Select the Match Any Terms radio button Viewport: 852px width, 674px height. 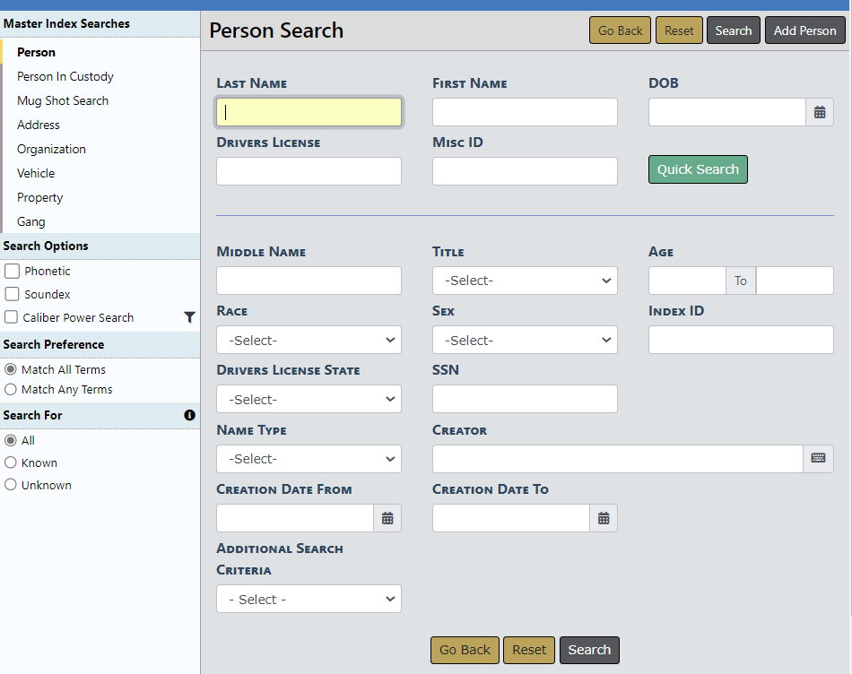(x=11, y=389)
